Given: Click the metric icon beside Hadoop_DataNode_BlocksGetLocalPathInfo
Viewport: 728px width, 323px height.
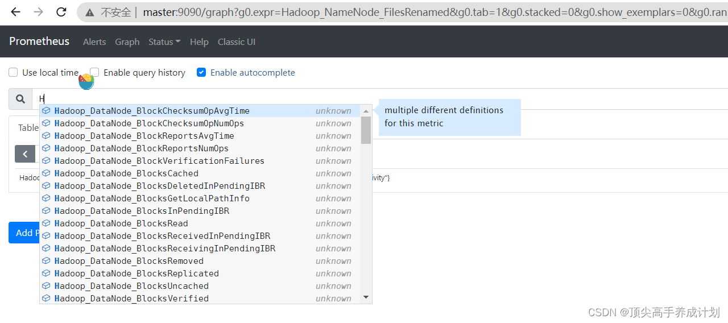Looking at the screenshot, I should (x=46, y=198).
